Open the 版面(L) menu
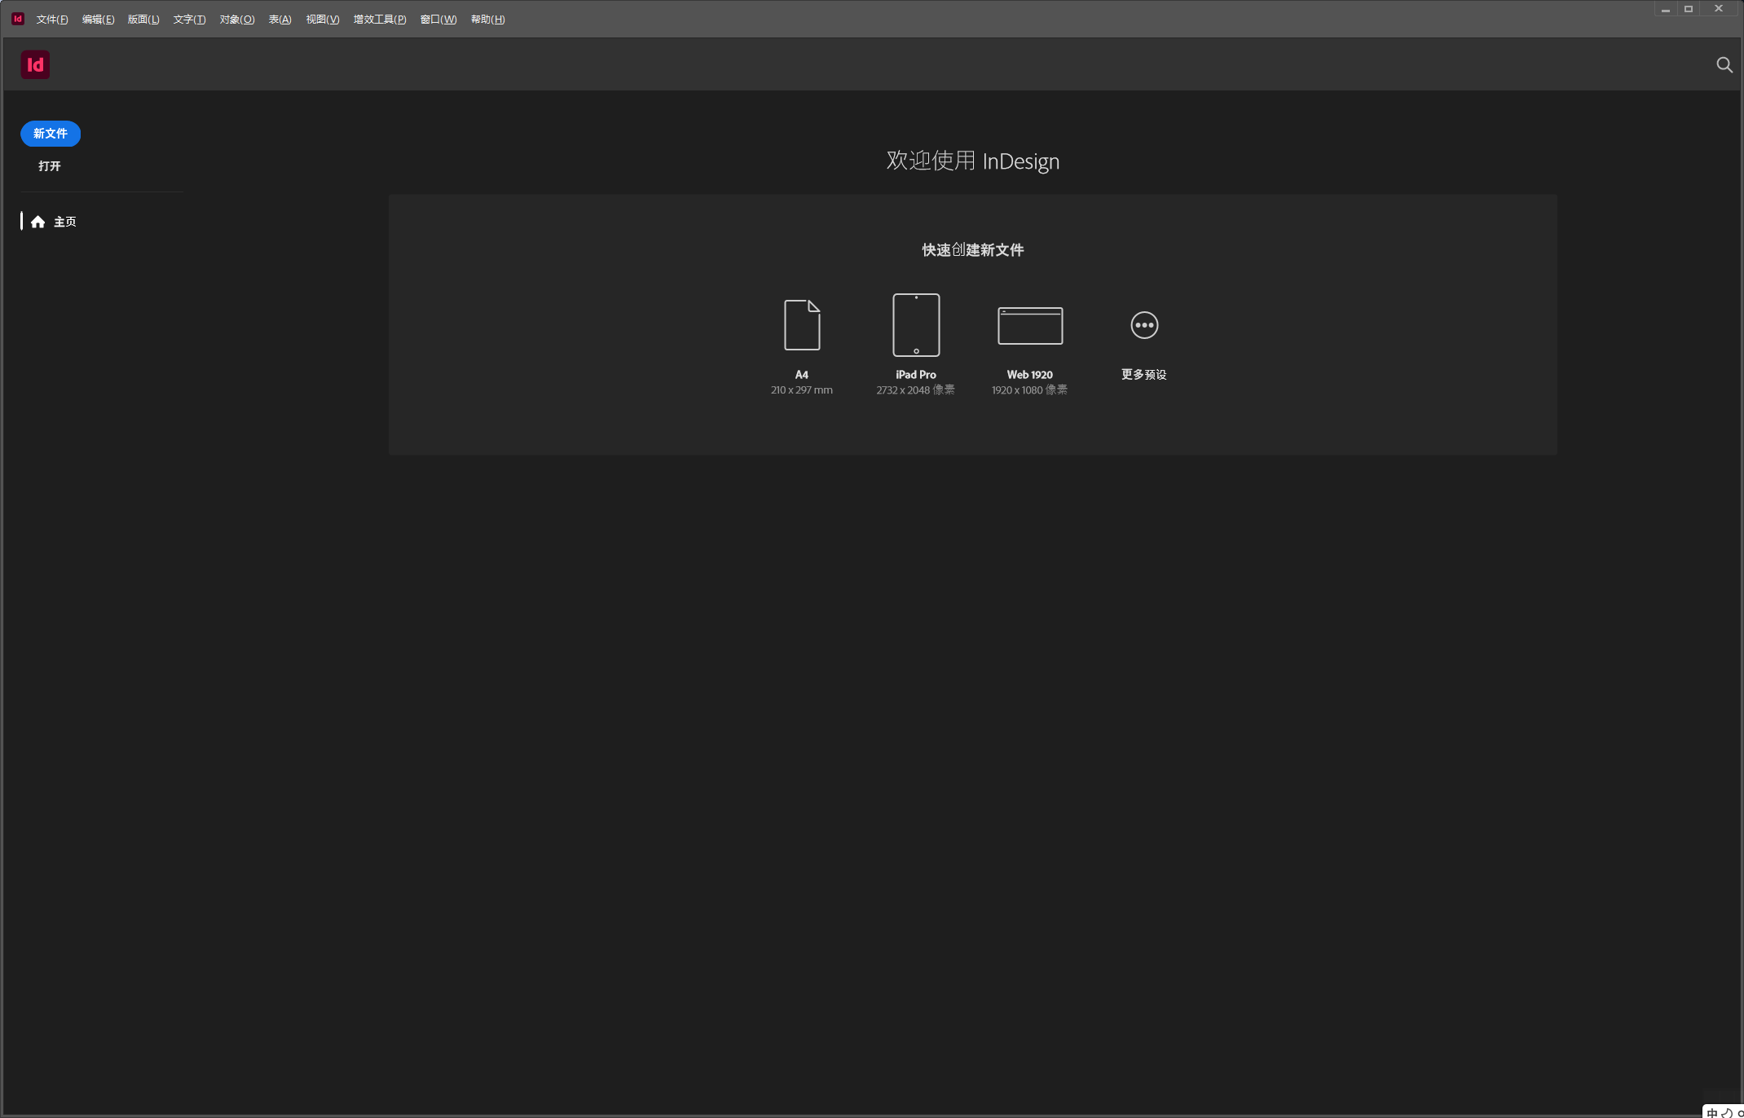The height and width of the screenshot is (1118, 1744). point(143,20)
